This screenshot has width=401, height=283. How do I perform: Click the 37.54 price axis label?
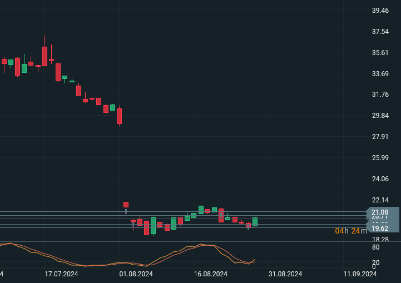380,32
